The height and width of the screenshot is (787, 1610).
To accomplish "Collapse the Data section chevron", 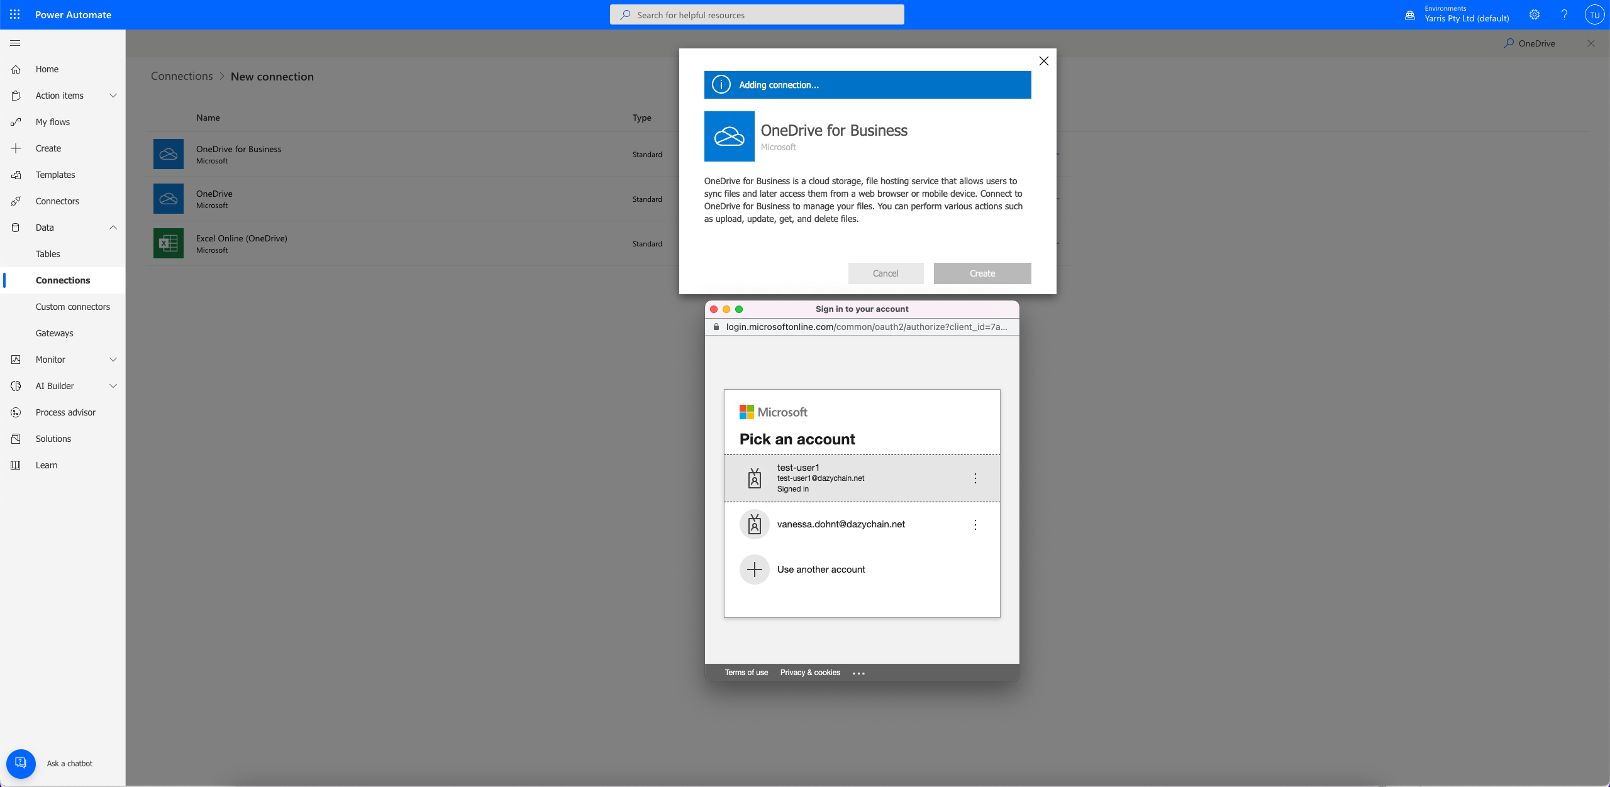I will tap(113, 228).
